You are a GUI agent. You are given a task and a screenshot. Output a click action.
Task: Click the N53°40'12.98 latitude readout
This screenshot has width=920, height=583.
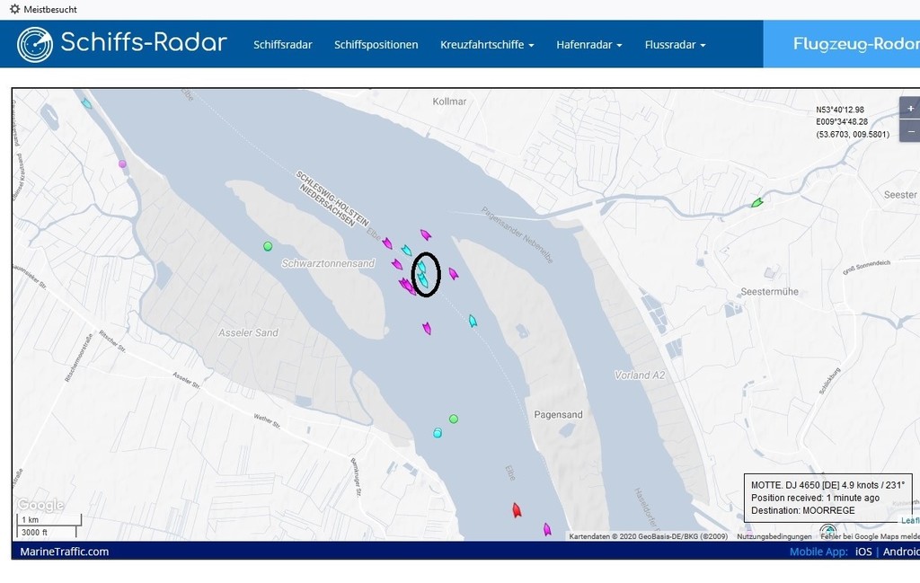[840, 110]
